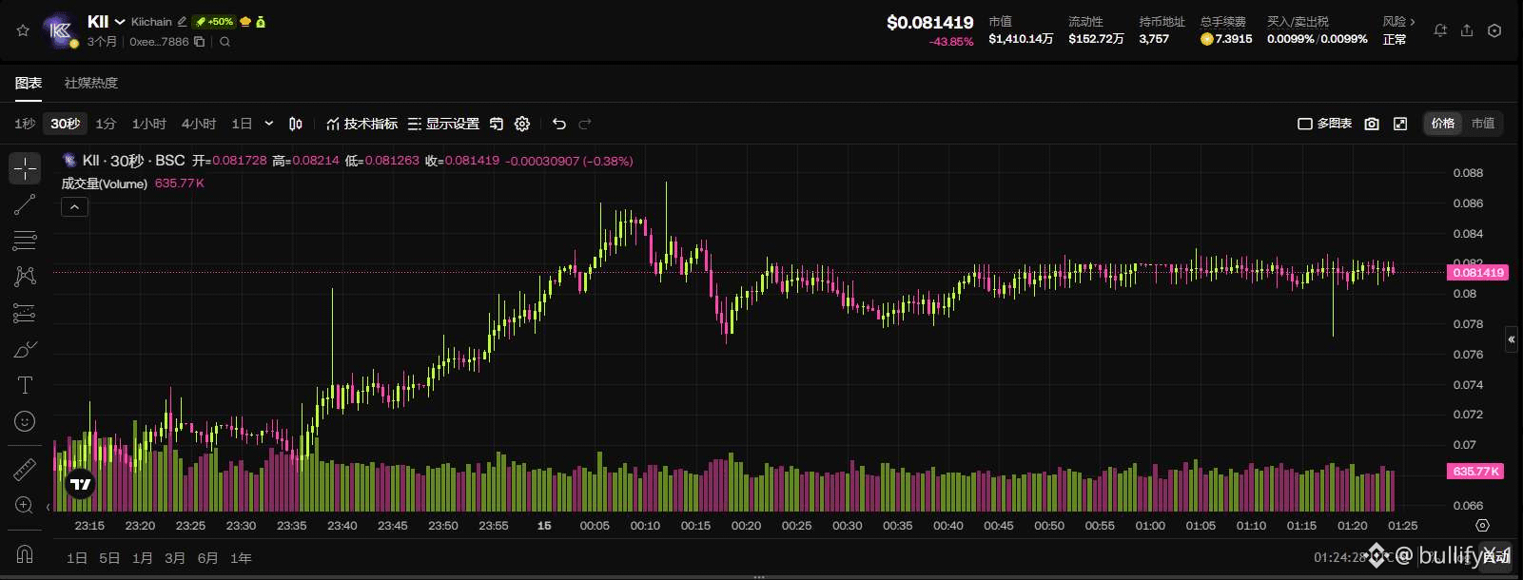Toggle magnet mode in drawing toolbar
This screenshot has width=1523, height=580.
coord(25,553)
